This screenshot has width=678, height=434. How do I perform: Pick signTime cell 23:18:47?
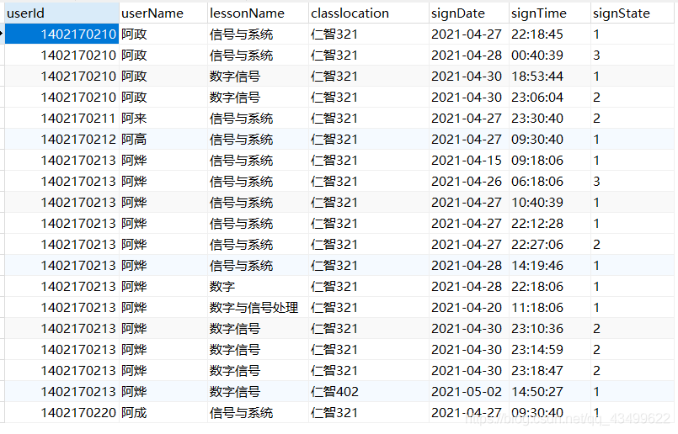coord(550,371)
